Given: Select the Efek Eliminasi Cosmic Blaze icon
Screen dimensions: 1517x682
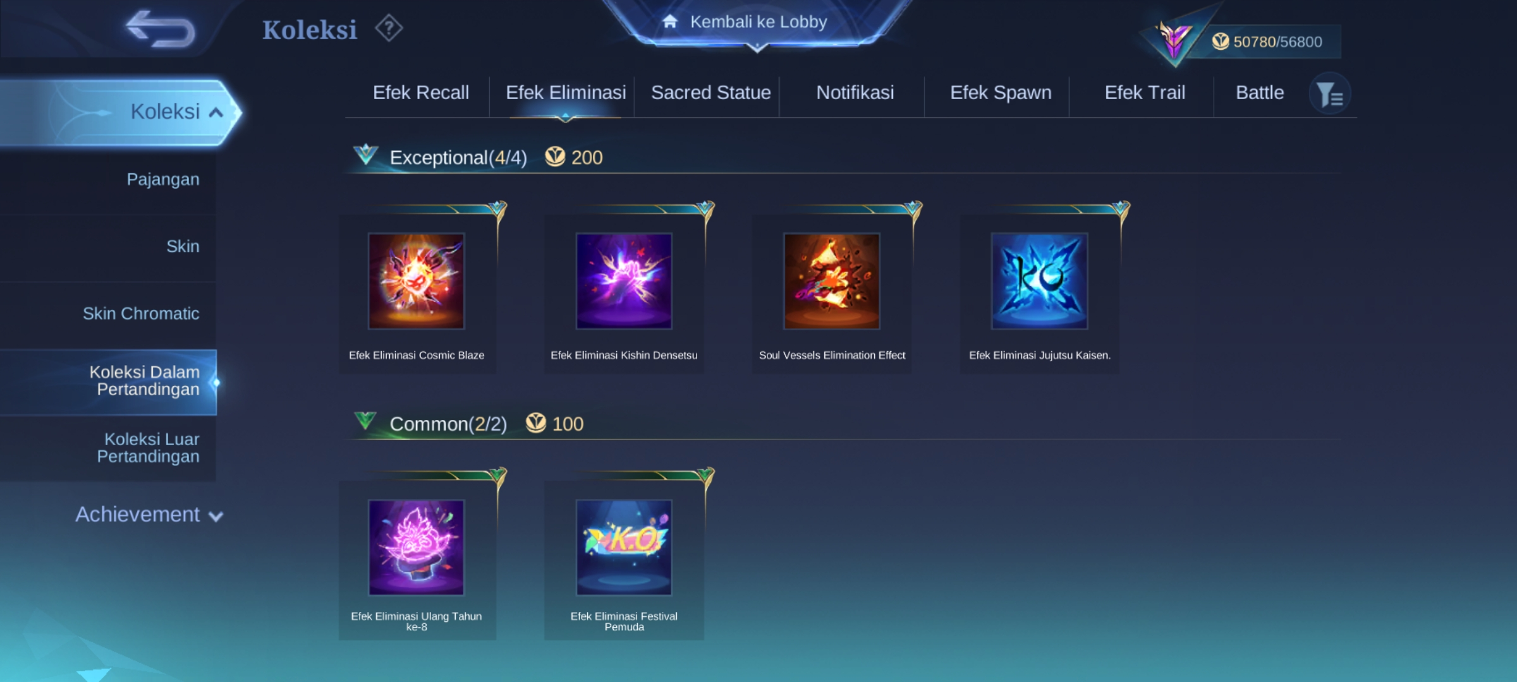Looking at the screenshot, I should point(417,281).
